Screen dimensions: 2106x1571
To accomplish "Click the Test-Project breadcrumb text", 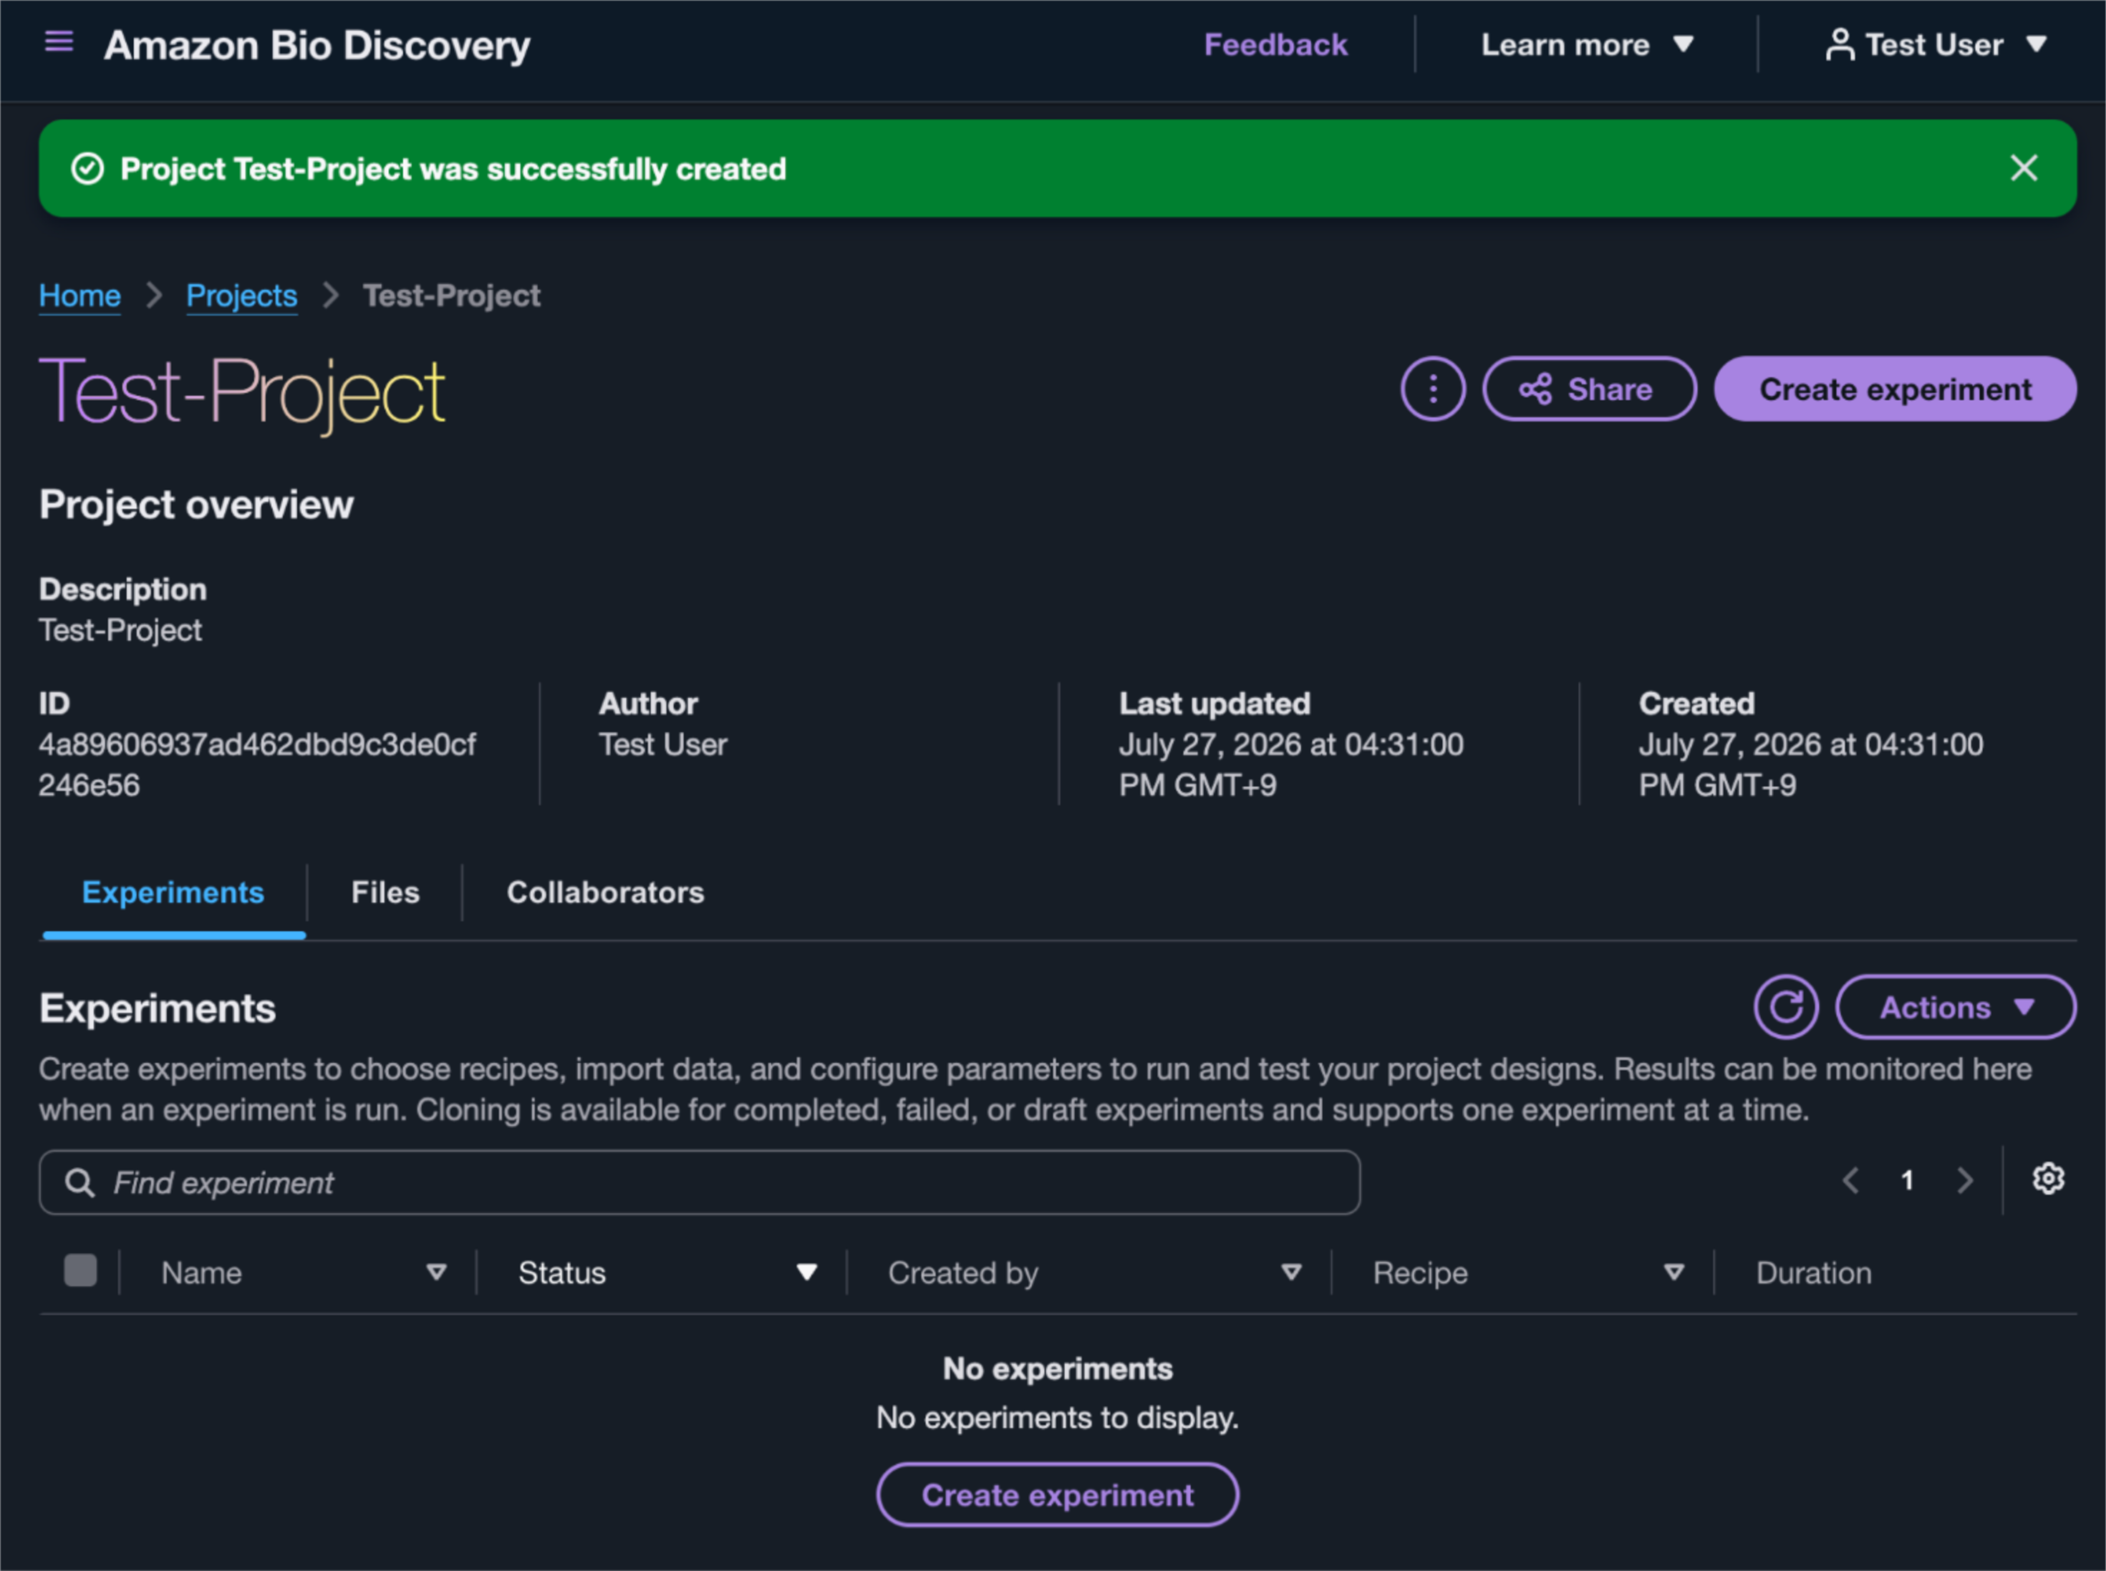I will (452, 296).
